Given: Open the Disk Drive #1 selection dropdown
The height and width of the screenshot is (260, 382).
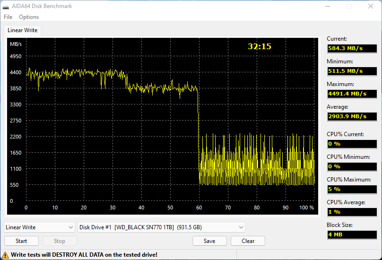Looking at the screenshot, I should pos(161,227).
